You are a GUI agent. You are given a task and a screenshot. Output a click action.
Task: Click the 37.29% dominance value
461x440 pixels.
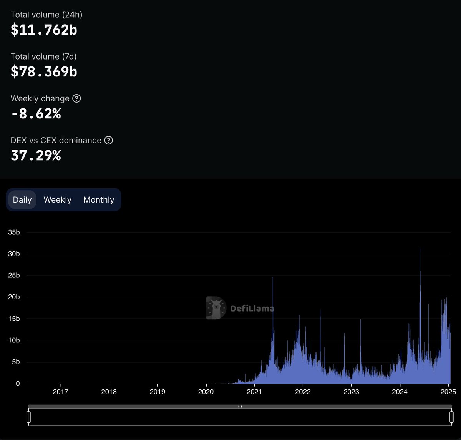(36, 156)
